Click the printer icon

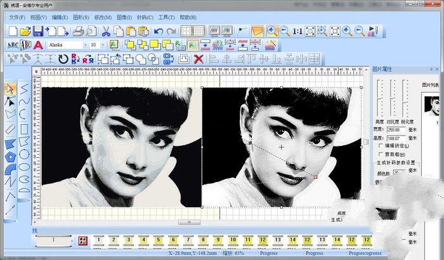tap(78, 31)
